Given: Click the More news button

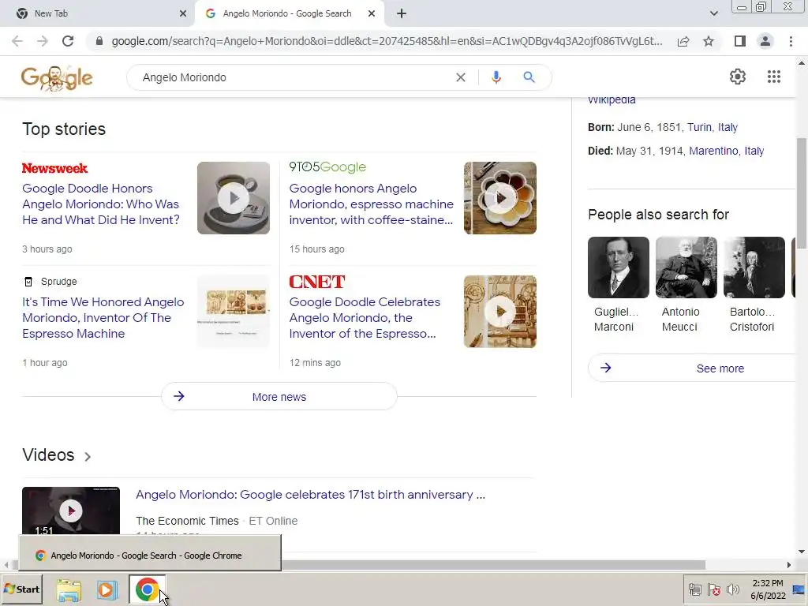Looking at the screenshot, I should coord(279,396).
